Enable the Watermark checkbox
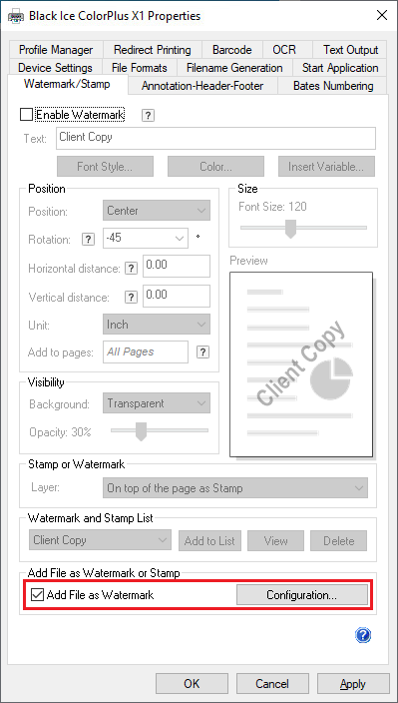The width and height of the screenshot is (398, 703). click(x=26, y=115)
